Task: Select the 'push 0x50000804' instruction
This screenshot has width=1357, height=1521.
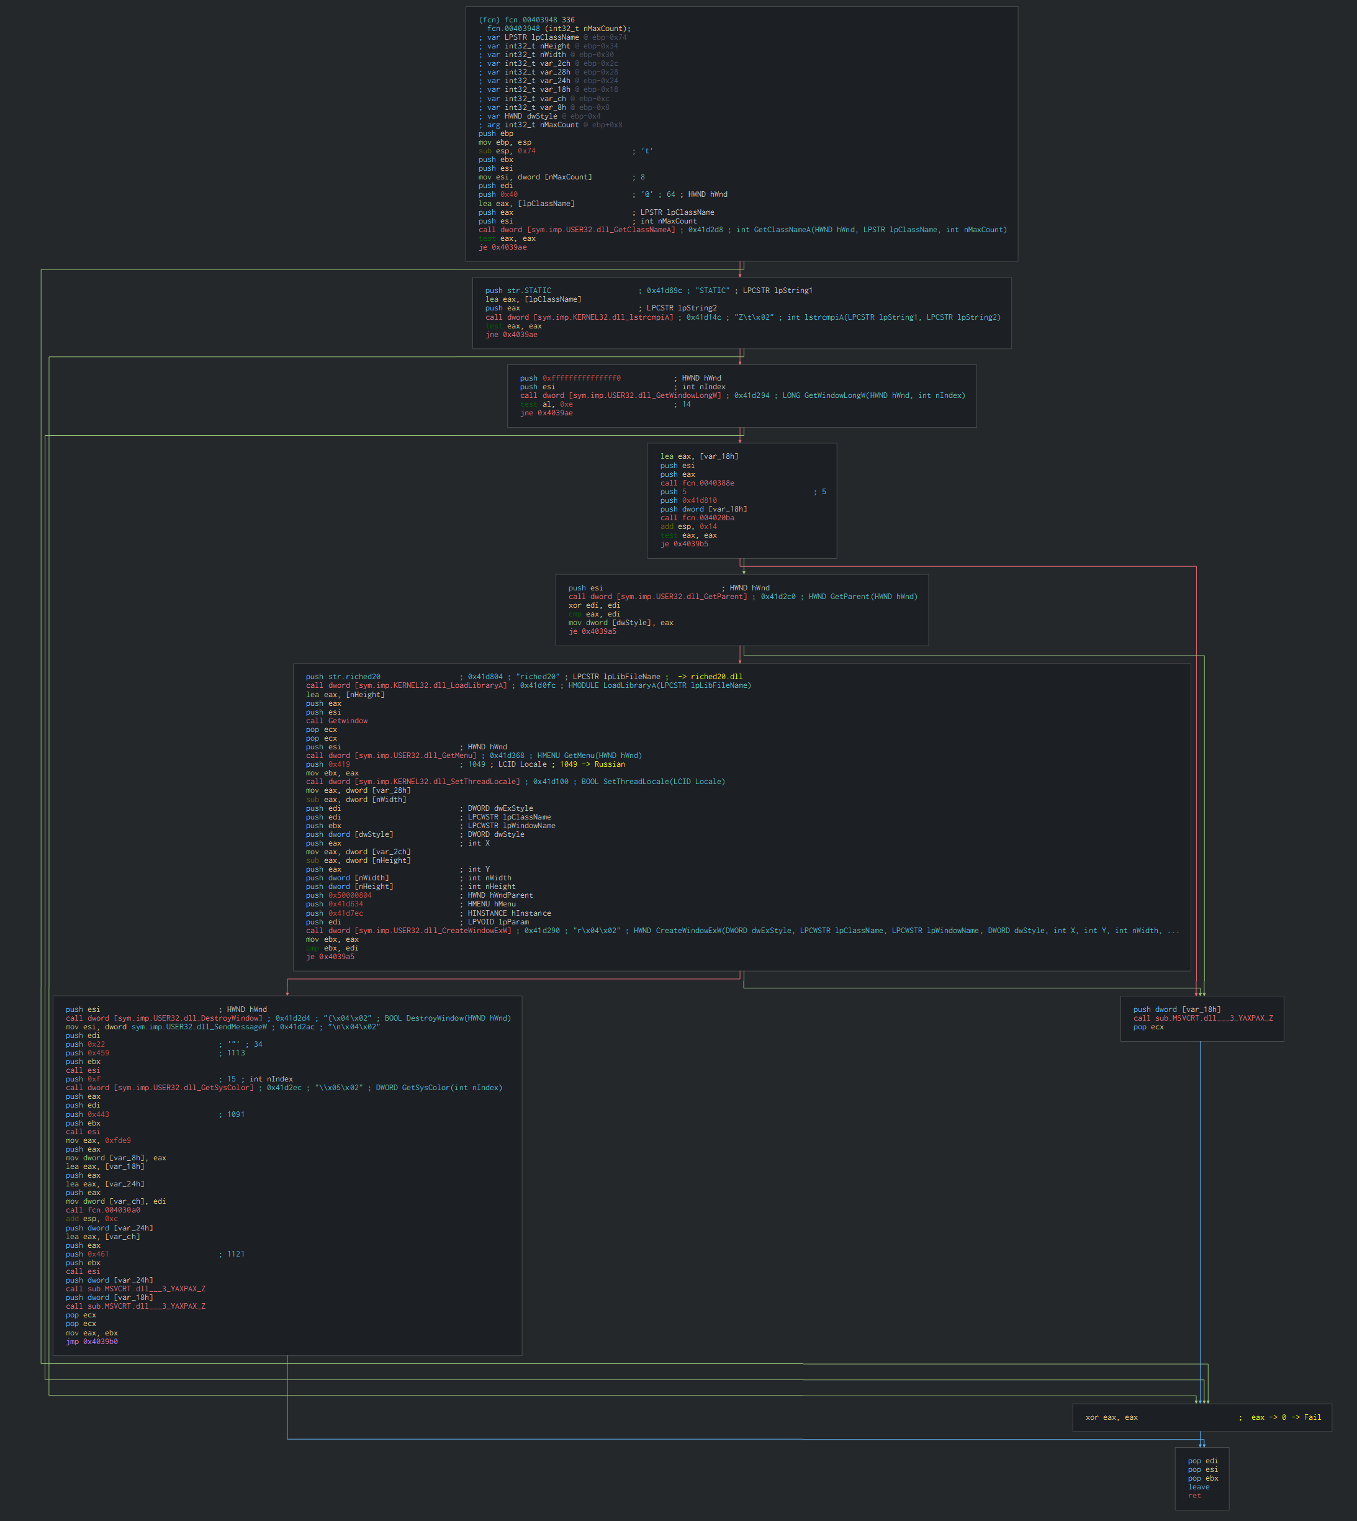Action: [x=338, y=895]
